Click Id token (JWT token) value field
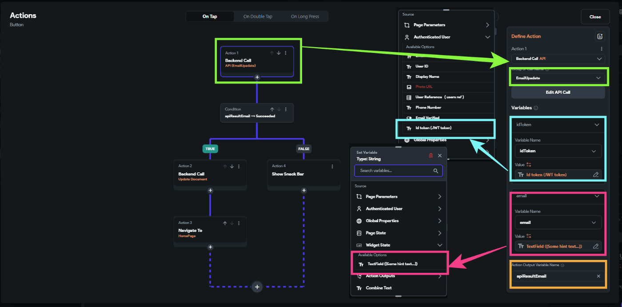 tap(558, 175)
